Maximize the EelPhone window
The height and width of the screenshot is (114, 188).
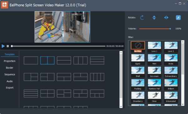click(x=180, y=3)
